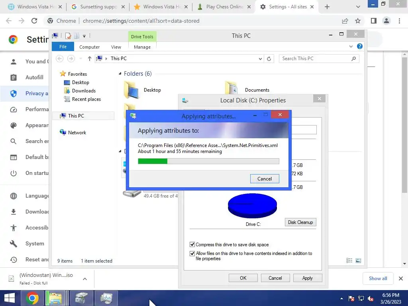Select Network in navigation pane

tap(77, 132)
